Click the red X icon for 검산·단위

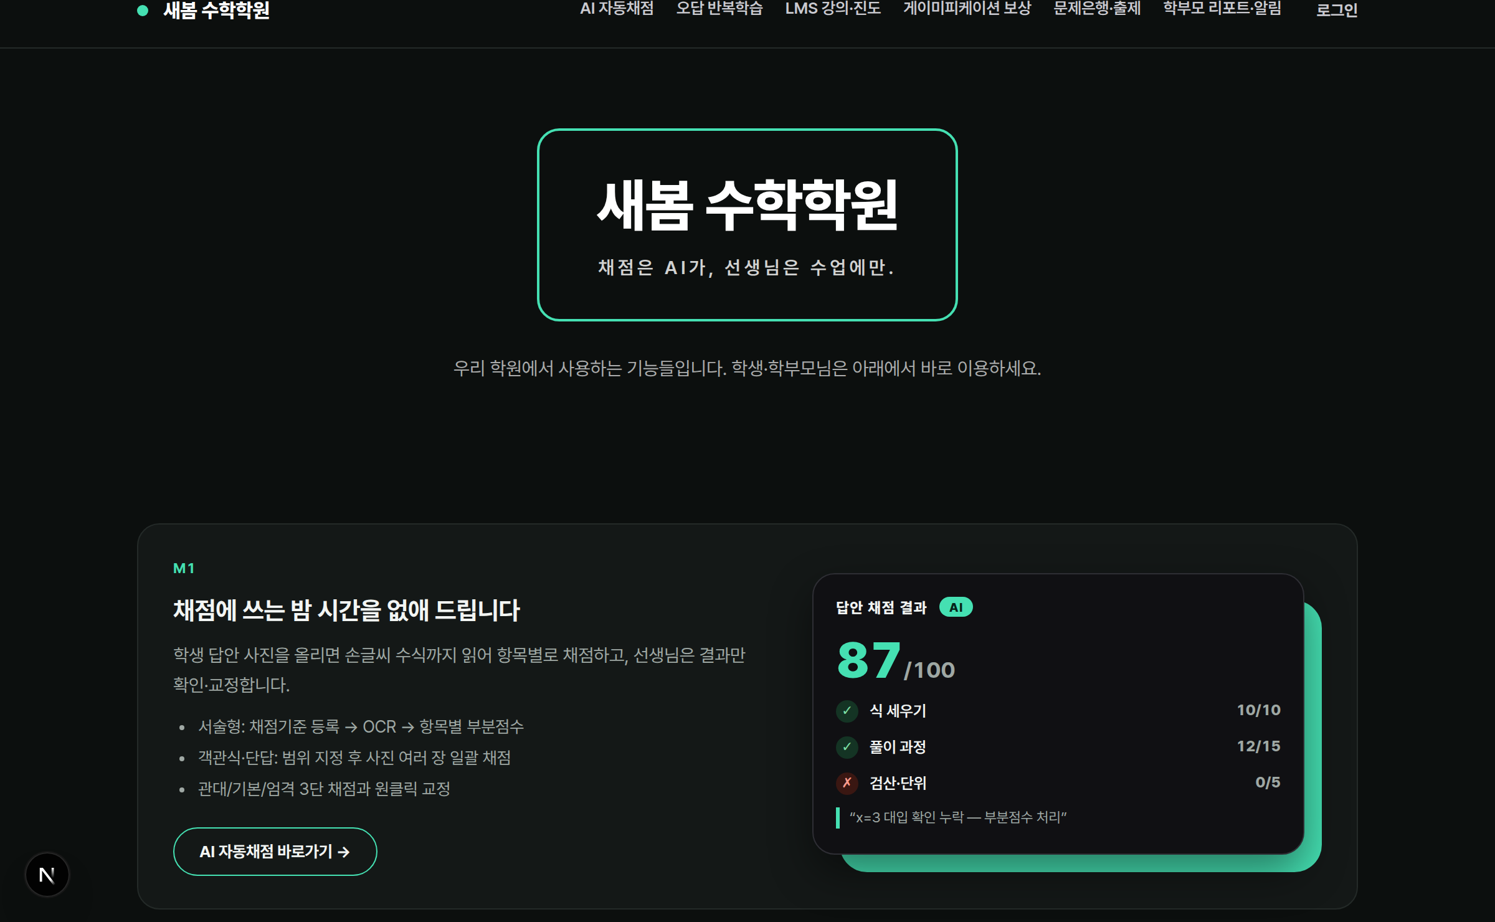click(x=847, y=783)
